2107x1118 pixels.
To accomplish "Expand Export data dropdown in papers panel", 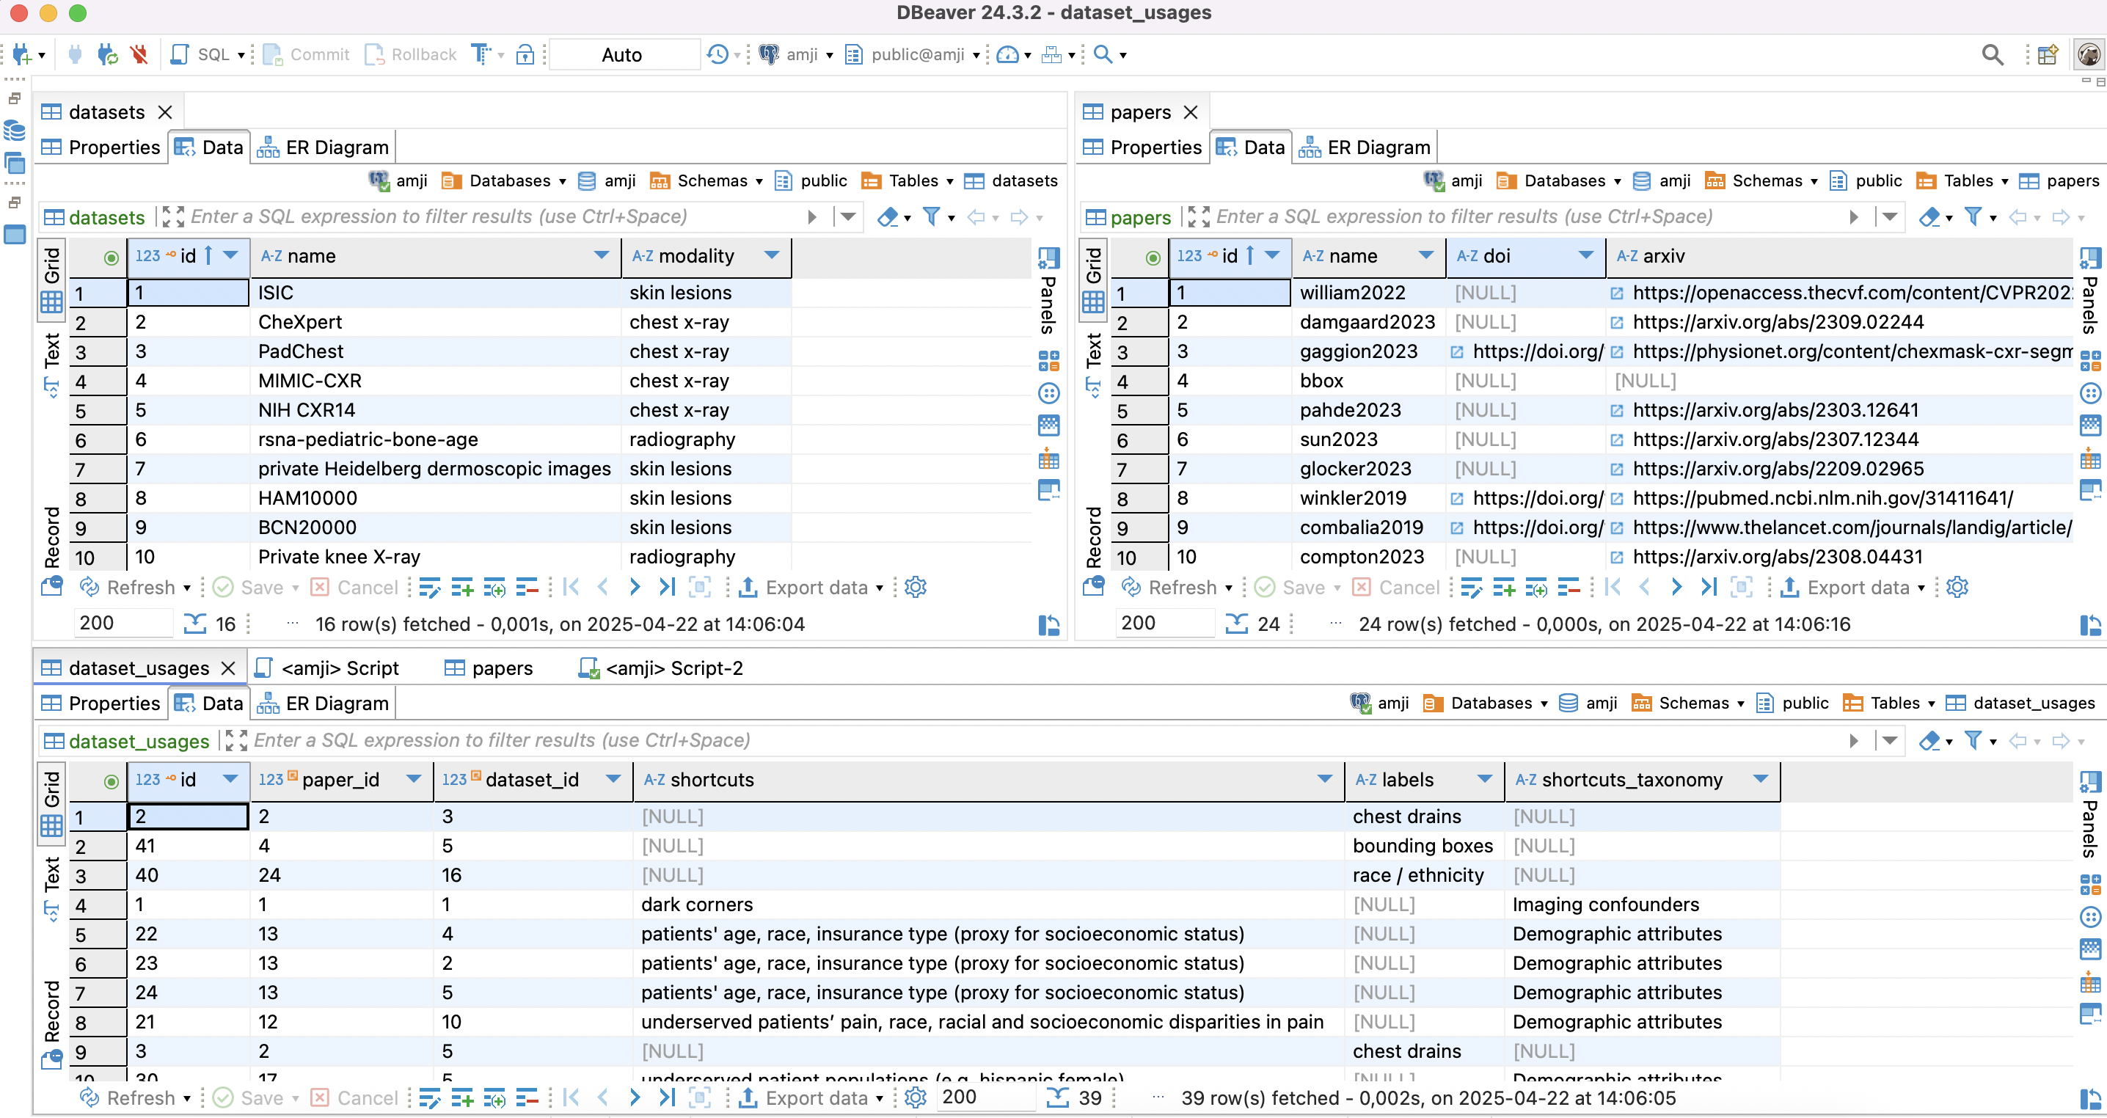I will pos(1921,587).
